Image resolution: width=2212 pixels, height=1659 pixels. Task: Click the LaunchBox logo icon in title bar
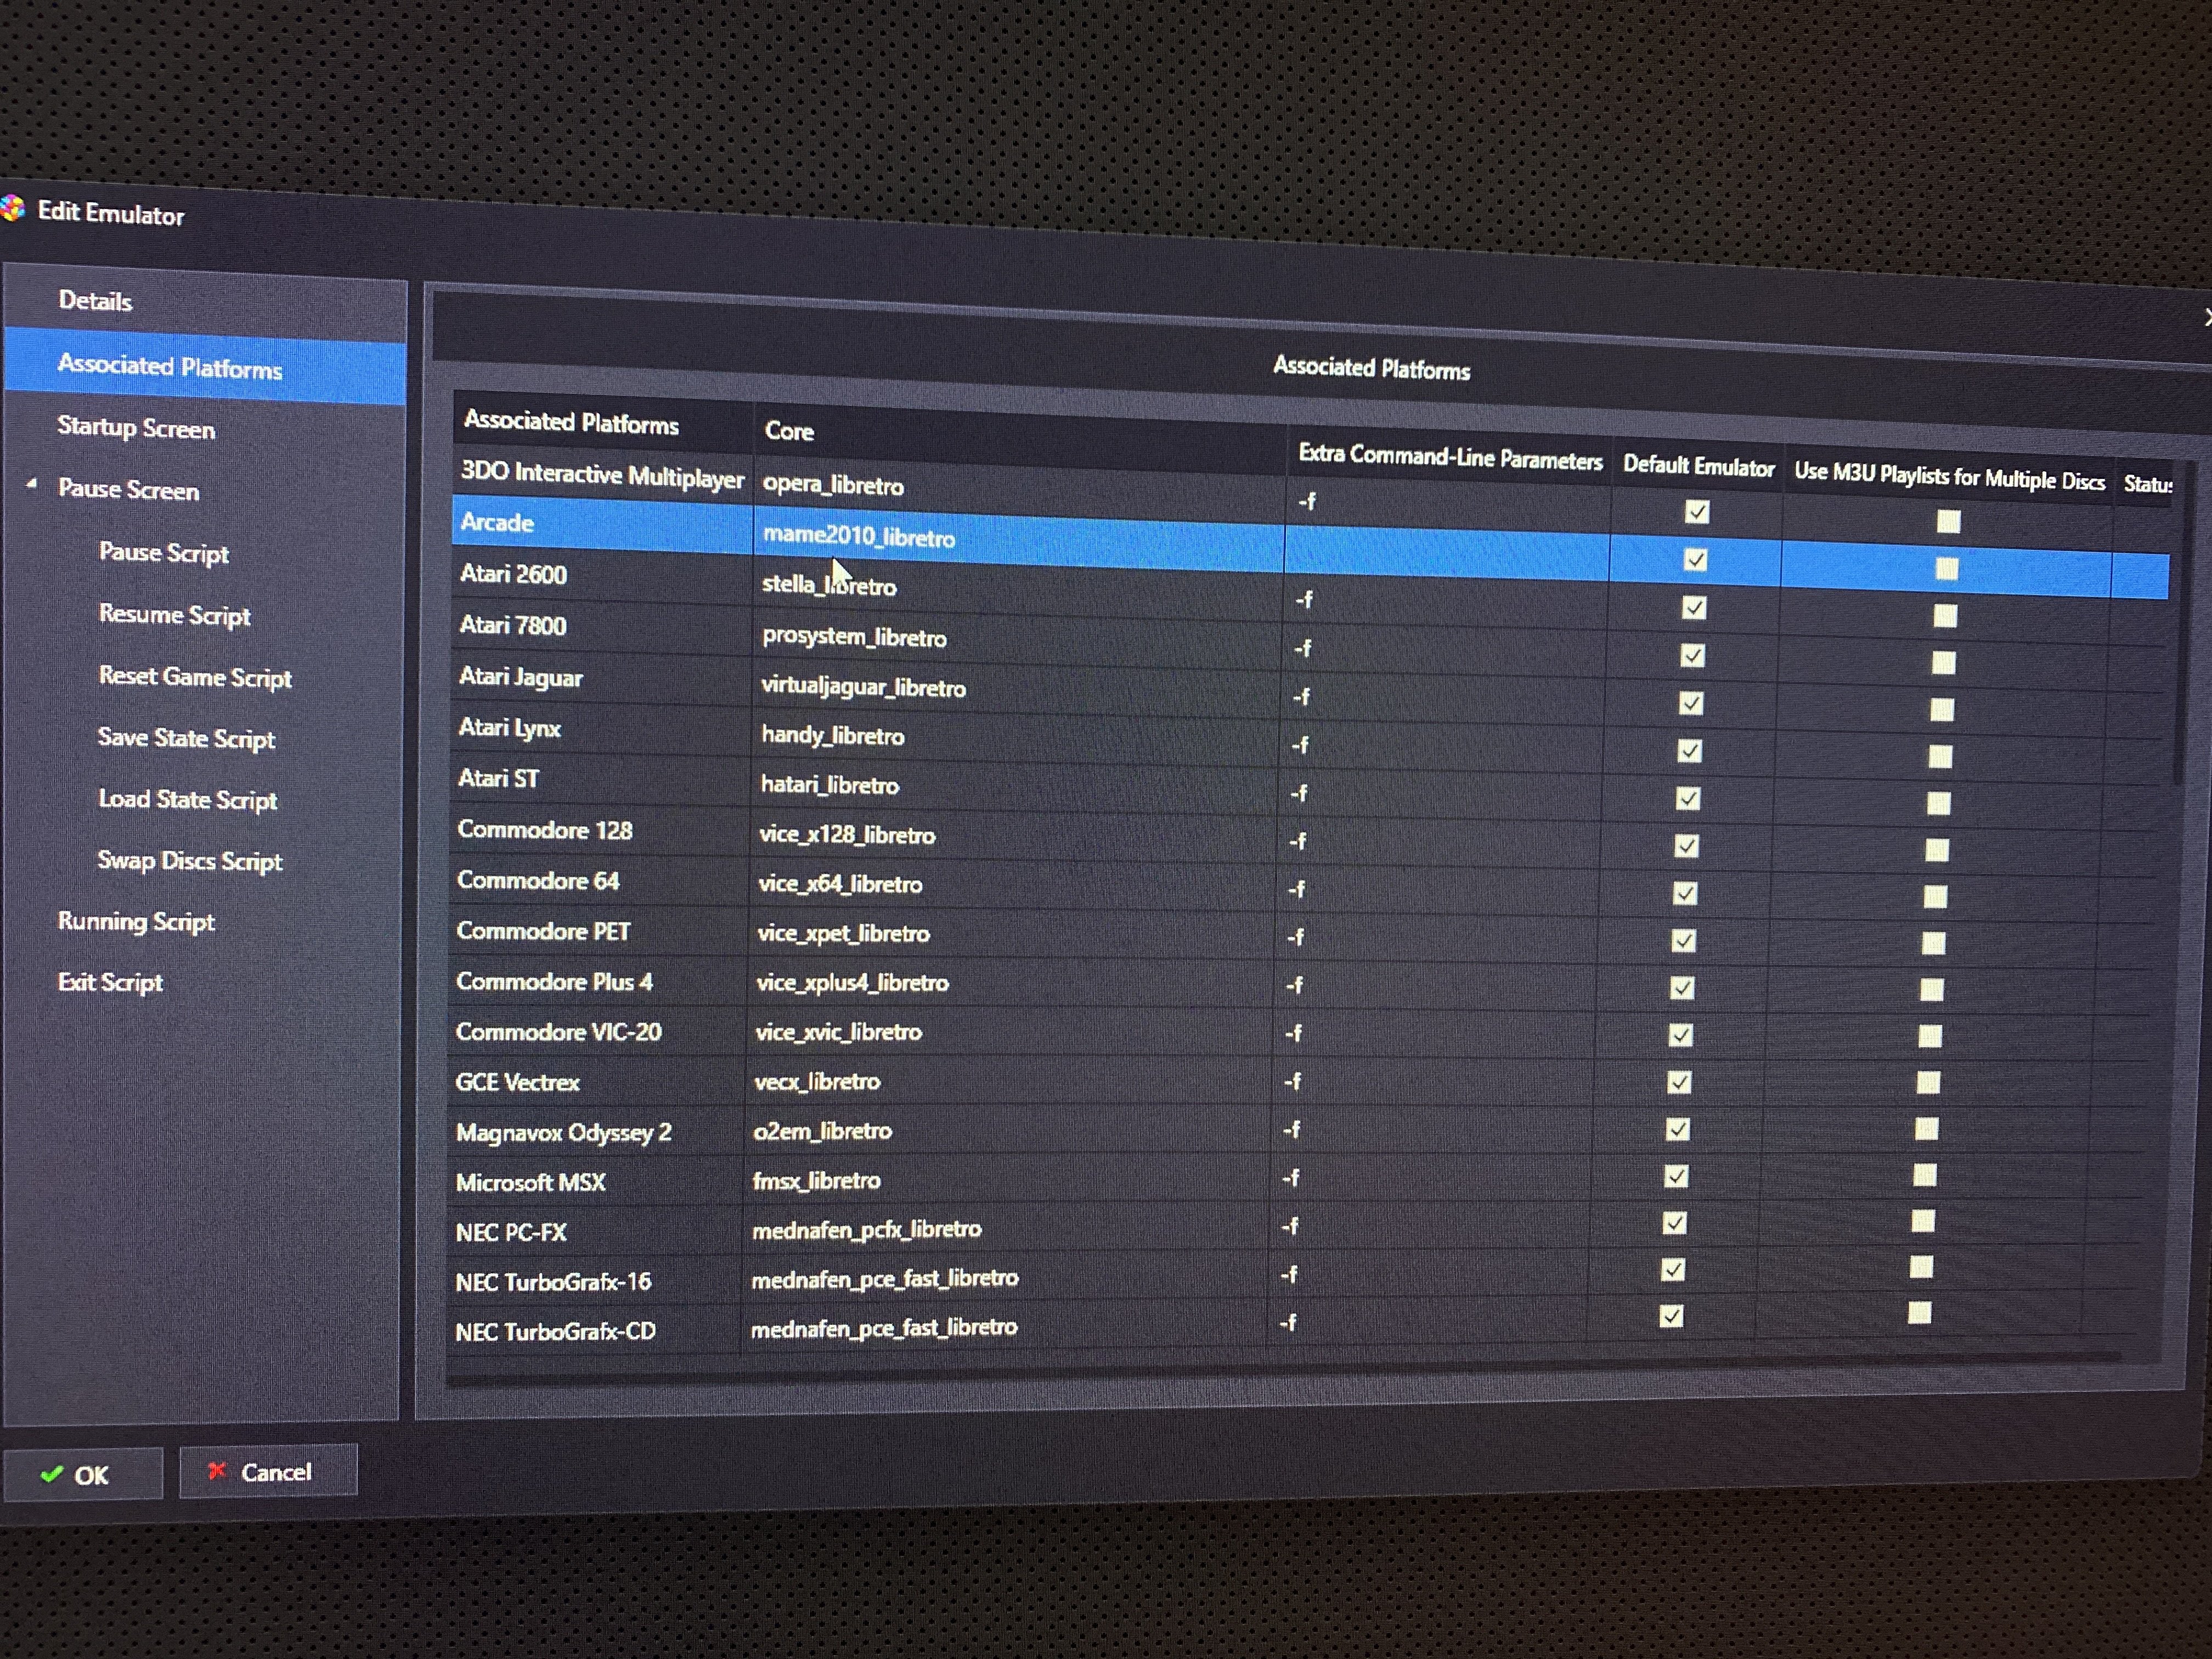(11, 208)
